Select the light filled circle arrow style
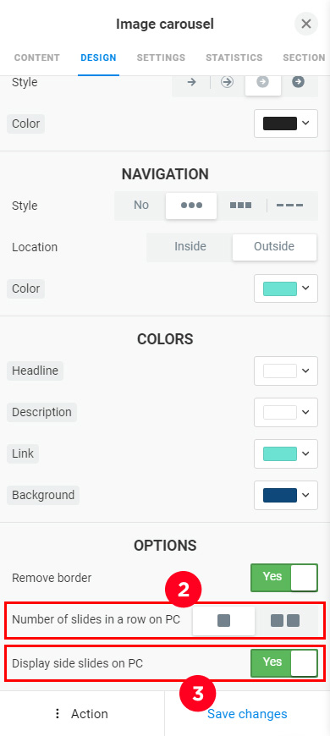The image size is (330, 736). (263, 82)
